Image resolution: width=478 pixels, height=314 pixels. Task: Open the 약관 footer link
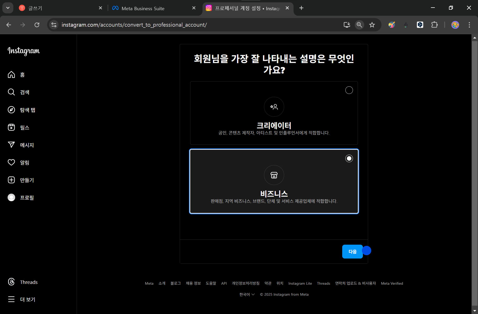(268, 283)
